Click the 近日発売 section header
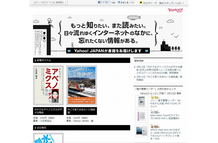Screen dimensions: 218x143 pyautogui.click(x=81, y=128)
